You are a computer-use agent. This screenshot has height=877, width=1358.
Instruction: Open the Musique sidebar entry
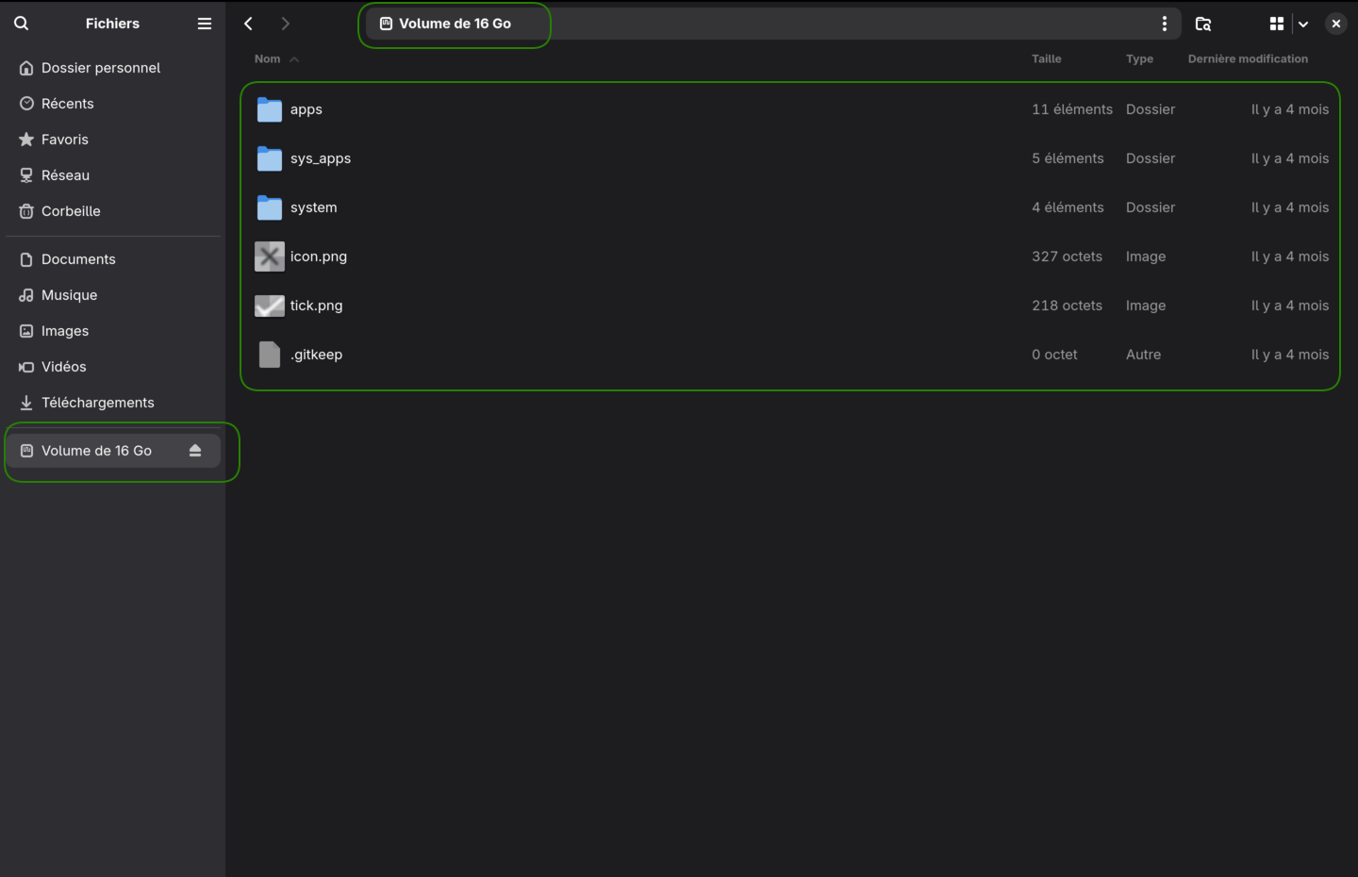coord(68,294)
